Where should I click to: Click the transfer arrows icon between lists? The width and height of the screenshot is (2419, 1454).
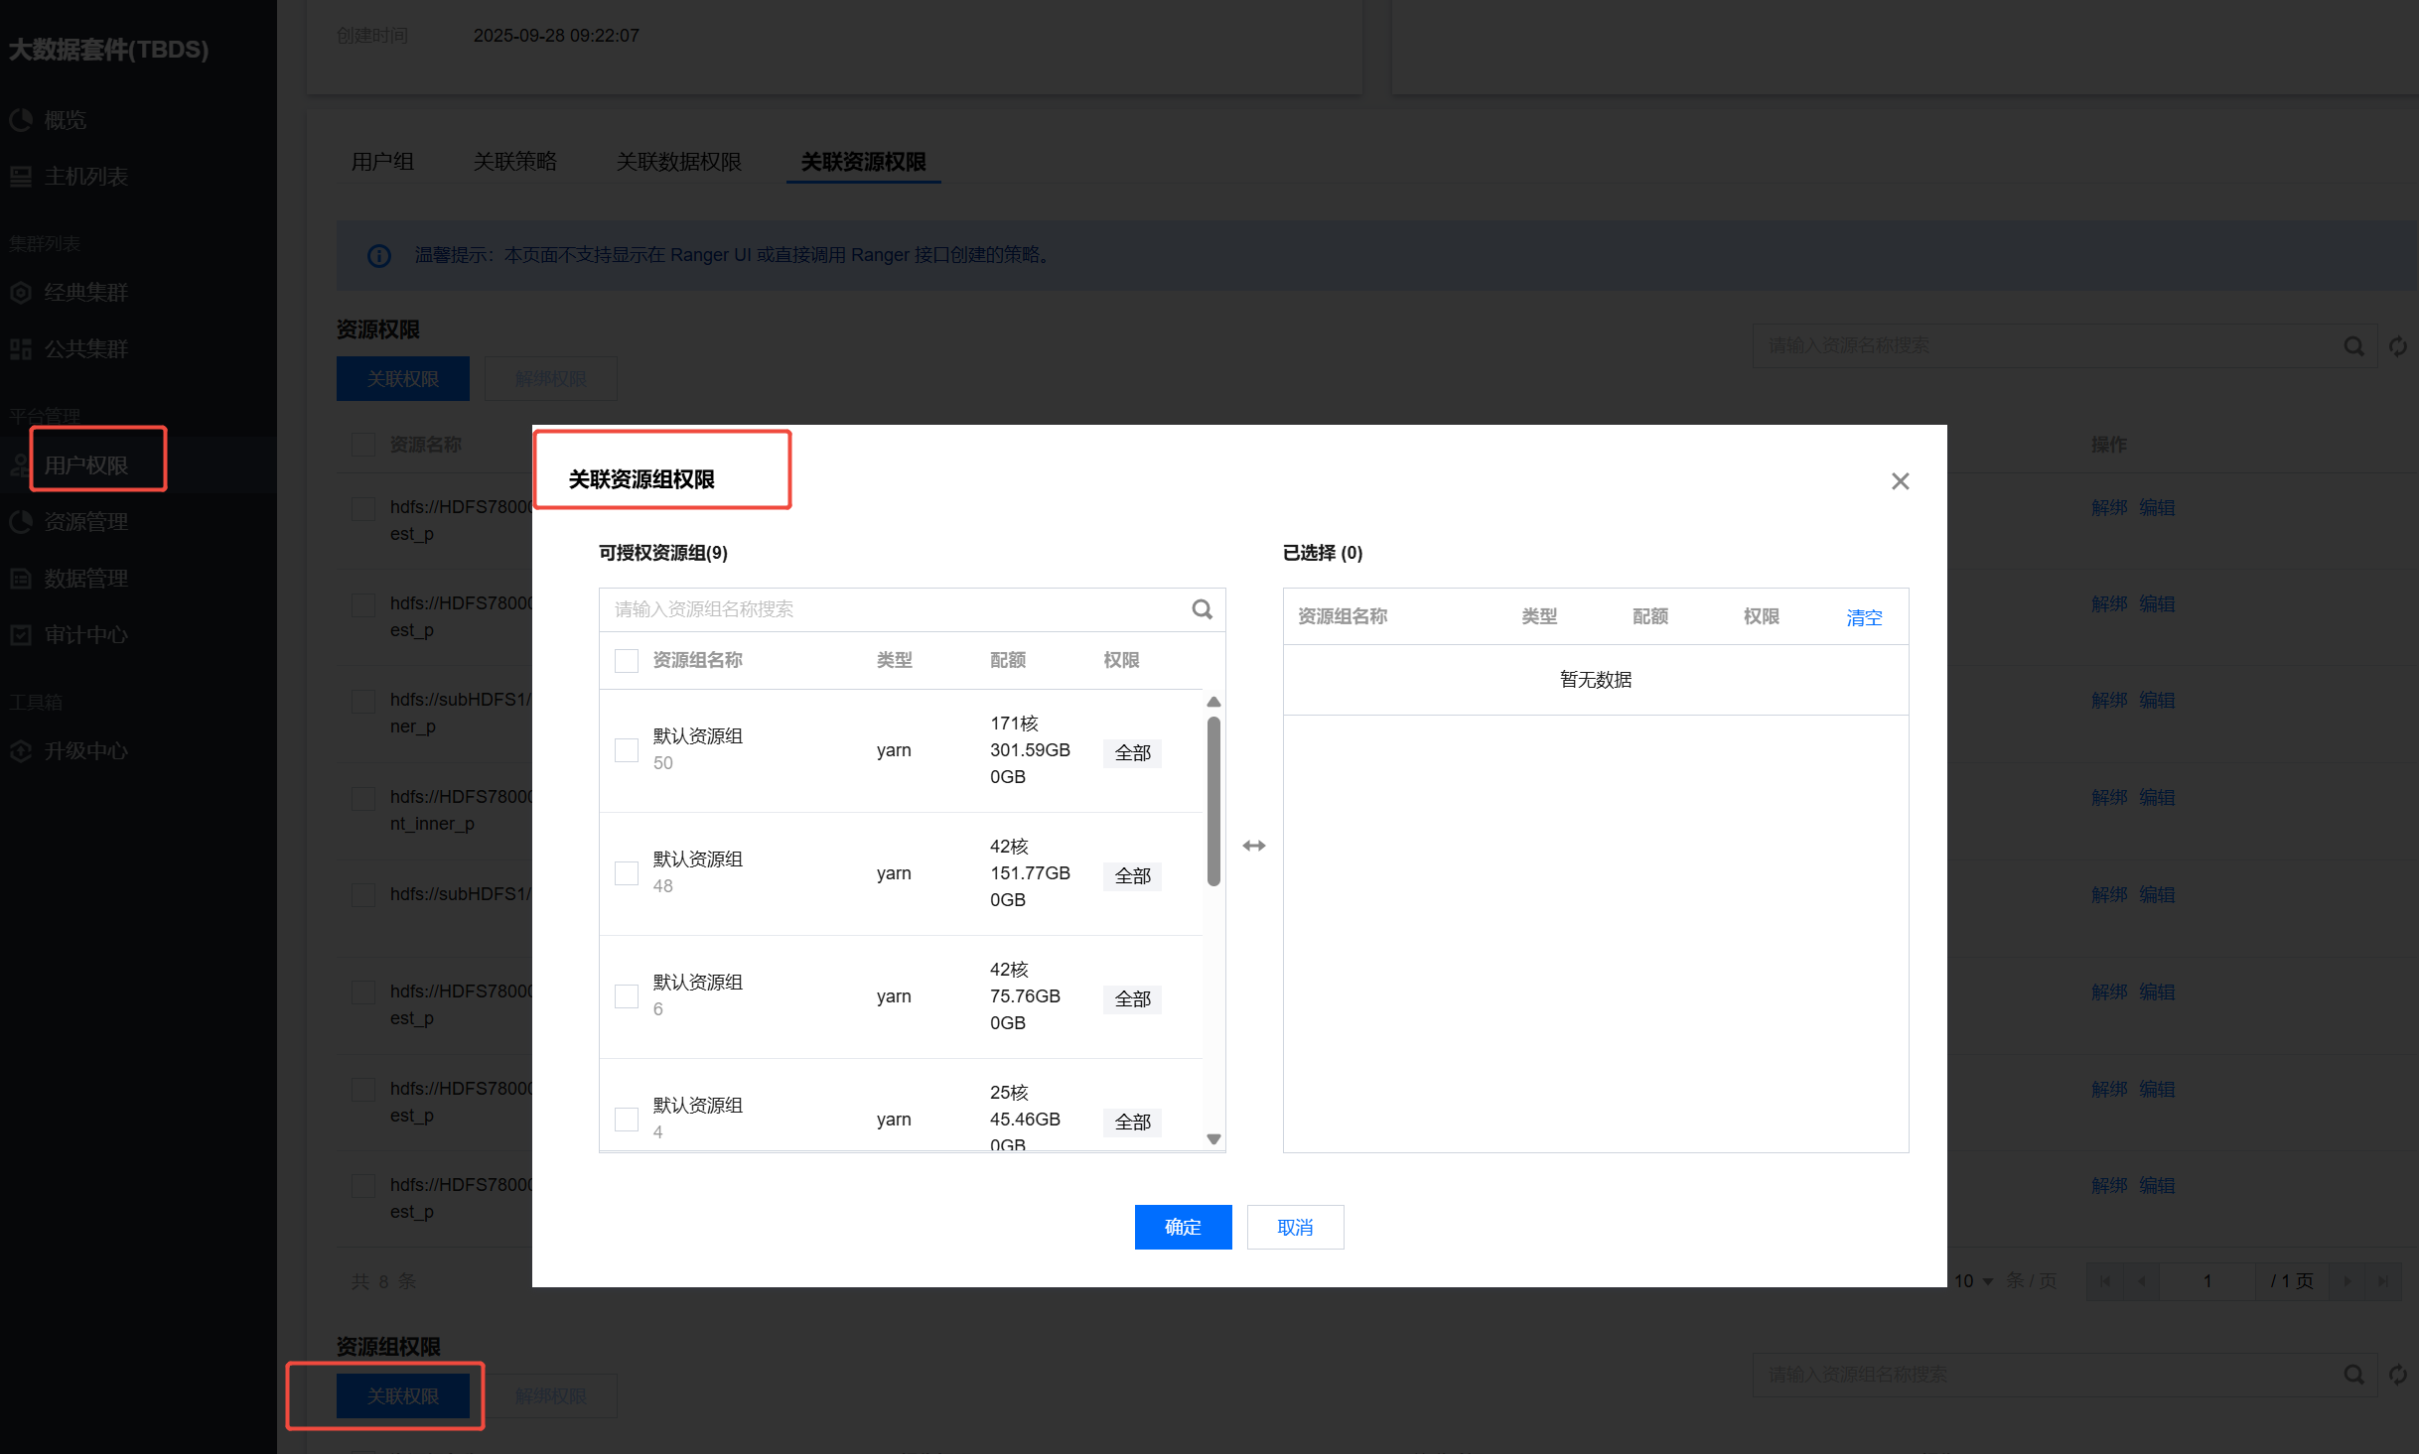1254,846
